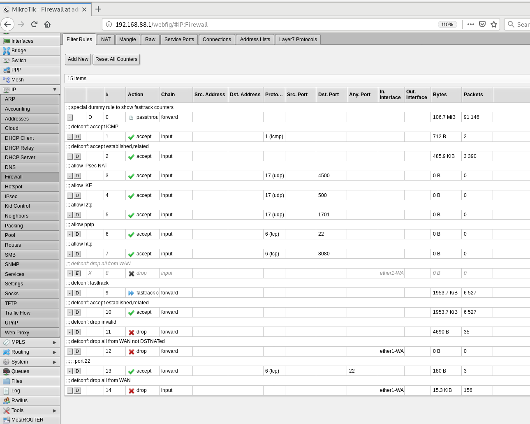This screenshot has width=530, height=424.
Task: Bookmark this page with star icon
Action: [494, 24]
